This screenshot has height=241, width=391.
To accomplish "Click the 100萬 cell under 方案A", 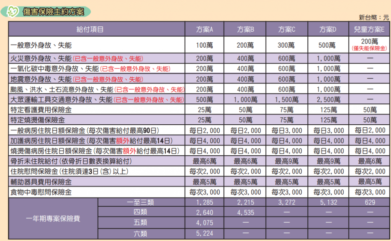I will (205, 45).
